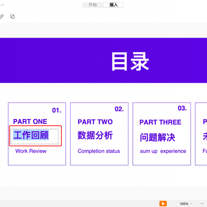207x207 pixels.
Task: Open the 100% zoom dropdown
Action: 186,204
